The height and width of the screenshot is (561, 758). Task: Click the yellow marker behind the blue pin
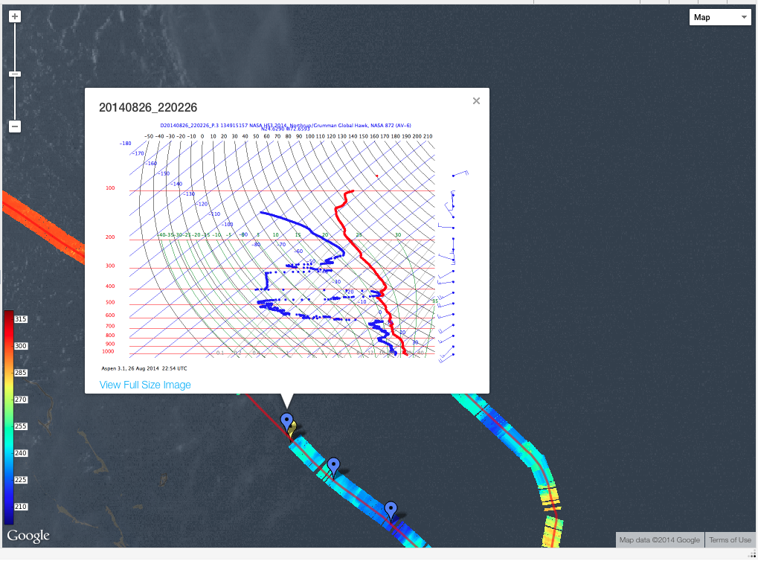[292, 429]
